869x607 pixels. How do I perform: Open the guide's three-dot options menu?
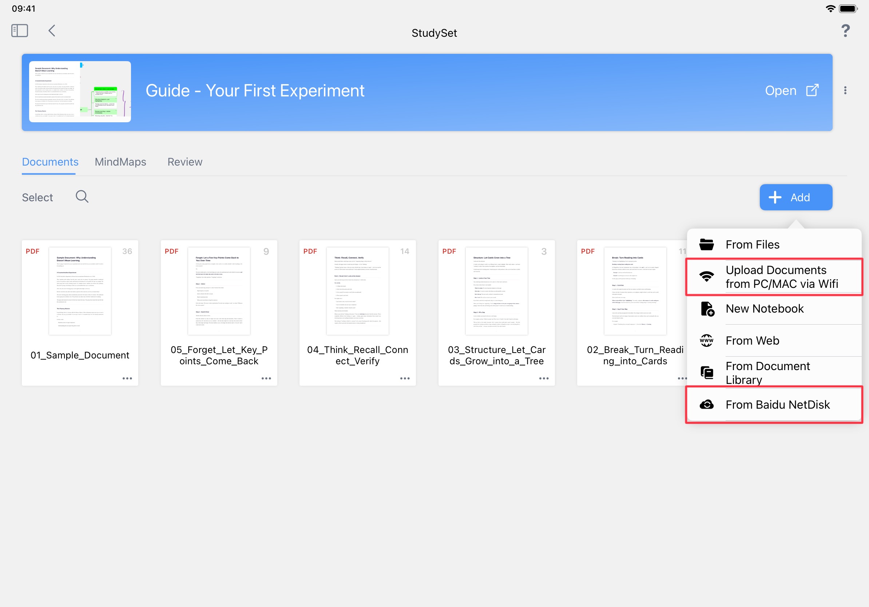(x=845, y=91)
